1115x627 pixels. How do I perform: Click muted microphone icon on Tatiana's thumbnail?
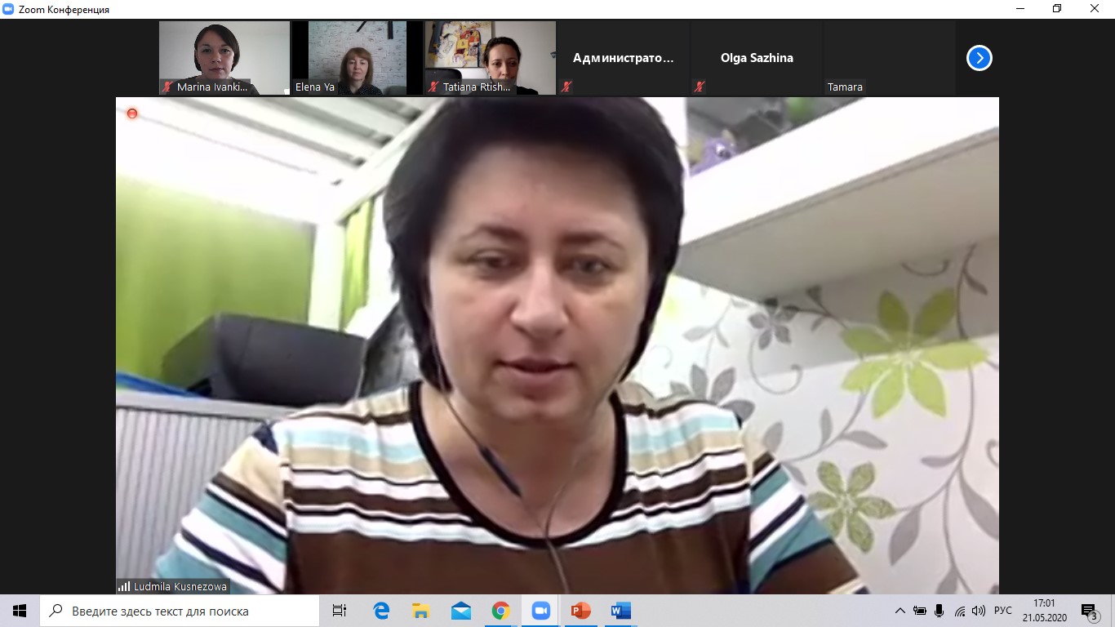[433, 87]
